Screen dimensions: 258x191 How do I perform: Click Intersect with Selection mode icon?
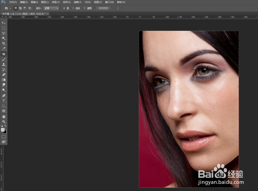pos(30,8)
